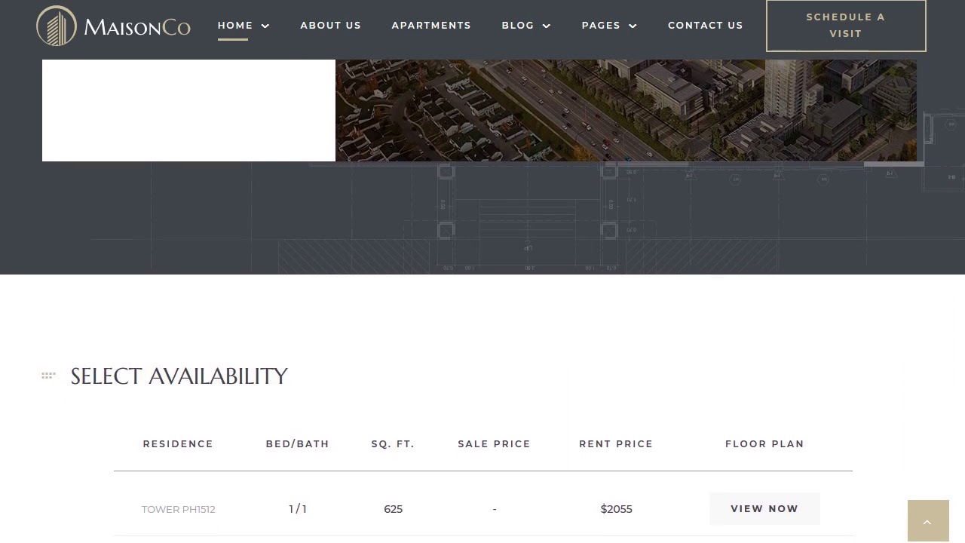The image size is (965, 543).
Task: Click the Floor Plan column header
Action: [764, 443]
